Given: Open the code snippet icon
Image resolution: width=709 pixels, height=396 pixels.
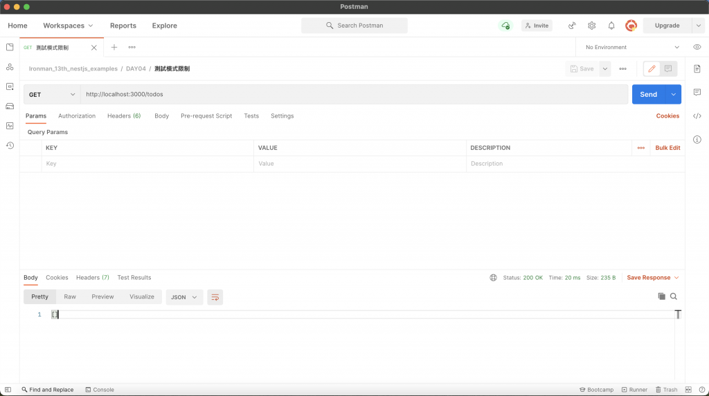Looking at the screenshot, I should pyautogui.click(x=697, y=116).
